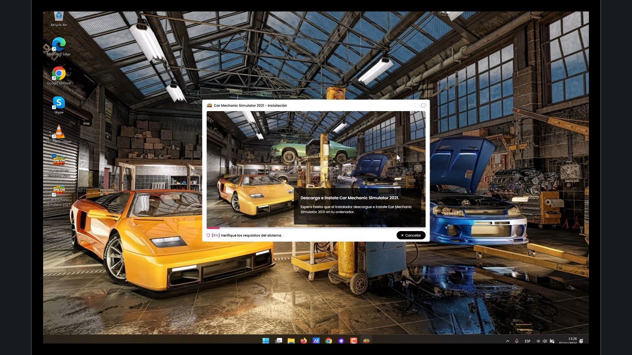Switch the ESP keyboard language indicator

pyautogui.click(x=527, y=341)
